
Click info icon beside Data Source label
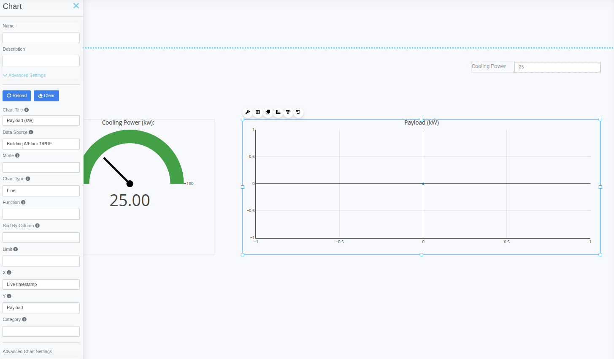point(31,132)
